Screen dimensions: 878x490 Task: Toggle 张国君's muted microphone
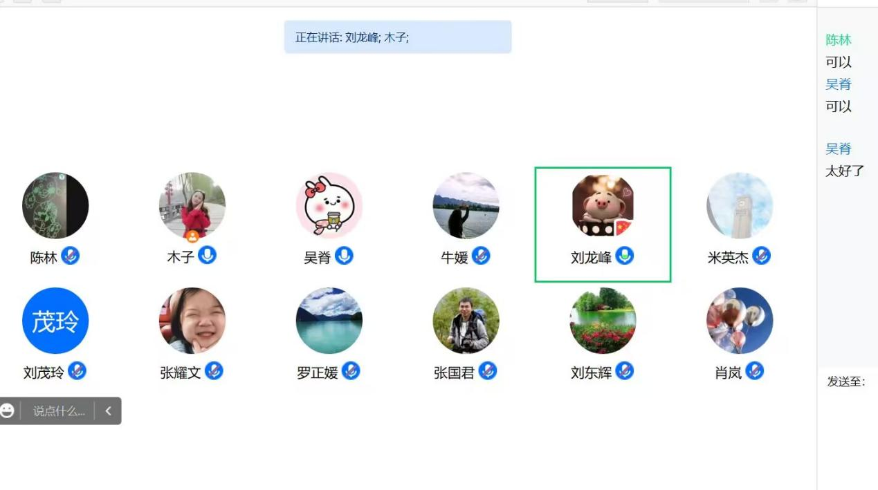point(488,371)
